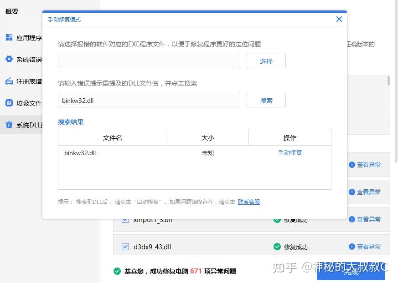Click the green checkmark beside xinput1_3.dll

click(x=277, y=219)
